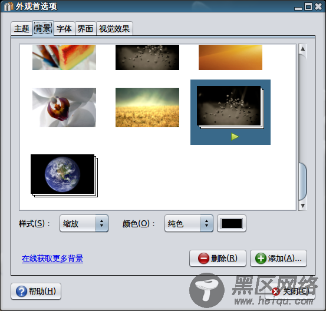
Task: Pick the white orchid flower wallpaper
Action: click(x=64, y=107)
